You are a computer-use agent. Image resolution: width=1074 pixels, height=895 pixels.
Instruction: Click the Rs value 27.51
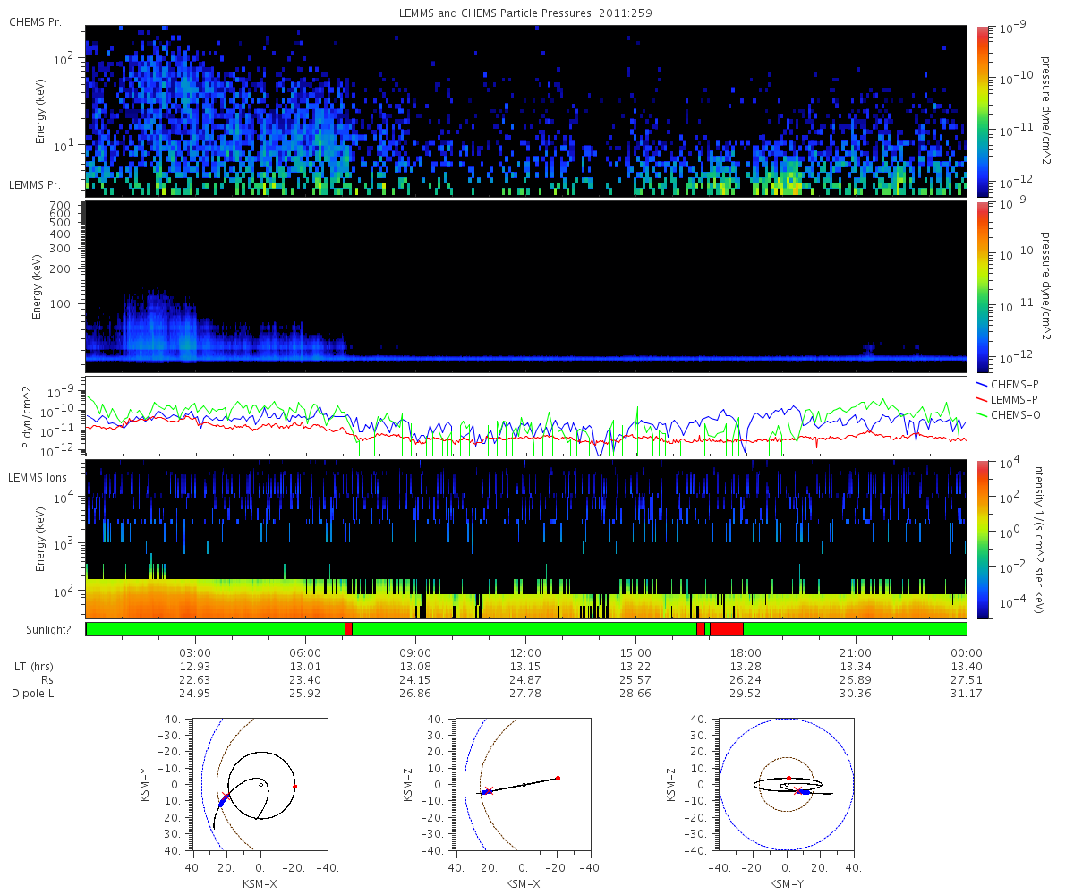point(967,680)
